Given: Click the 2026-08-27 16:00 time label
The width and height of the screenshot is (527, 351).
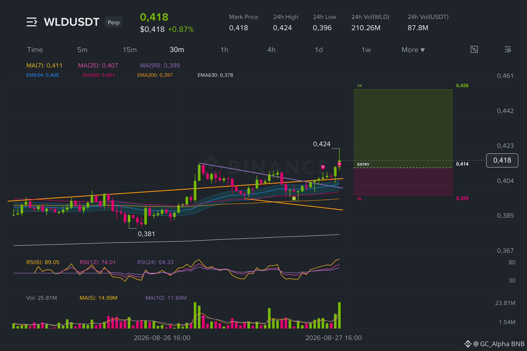Looking at the screenshot, I should (x=333, y=338).
